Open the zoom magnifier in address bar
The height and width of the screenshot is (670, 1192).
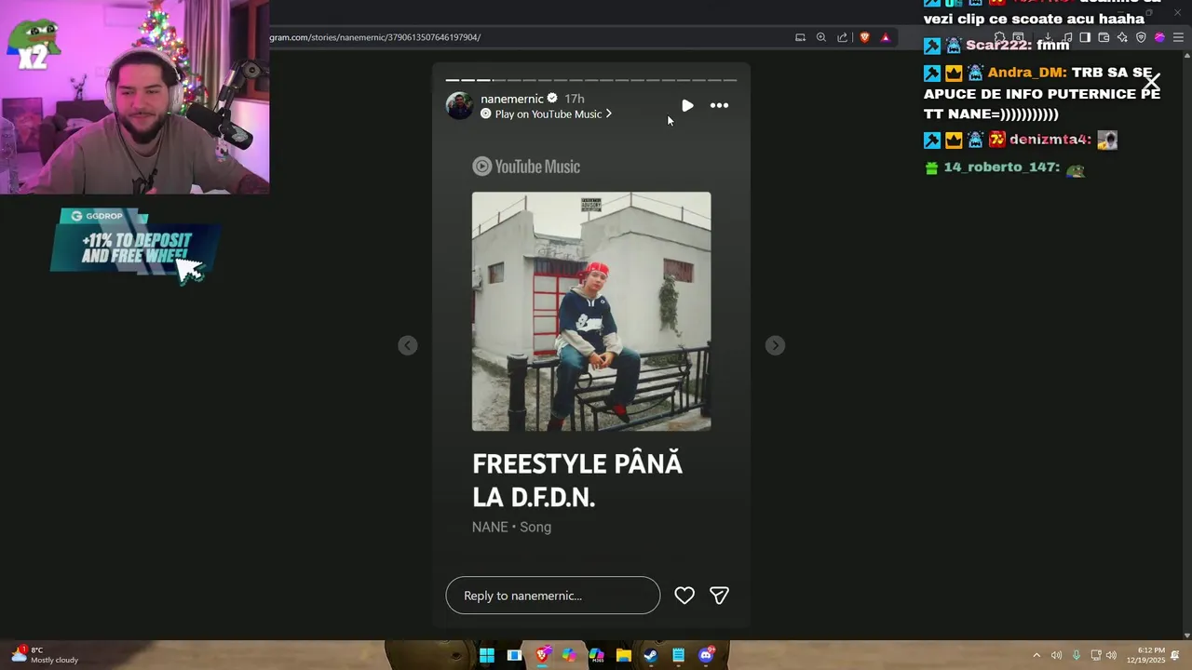820,37
